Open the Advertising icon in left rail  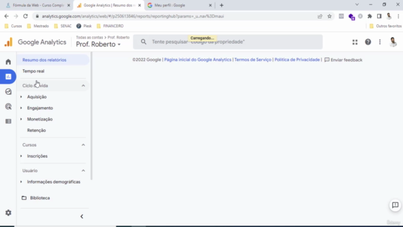tap(8, 107)
